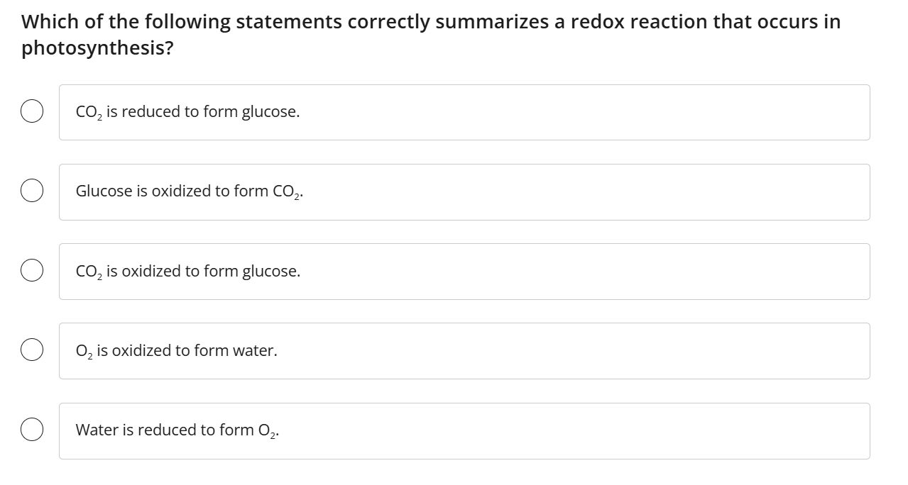Click the text 'Glucose is oxidized to form CO₂.'
Image resolution: width=908 pixels, height=485 pixels.
pyautogui.click(x=190, y=191)
